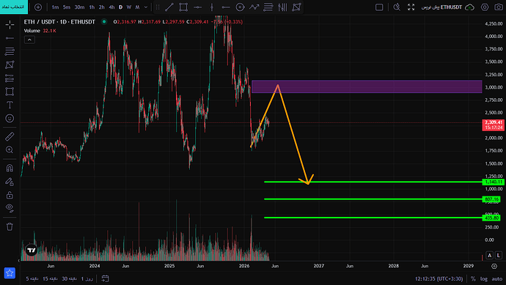Switch to 30m timeframe
This screenshot has width=506, height=285.
[79, 7]
